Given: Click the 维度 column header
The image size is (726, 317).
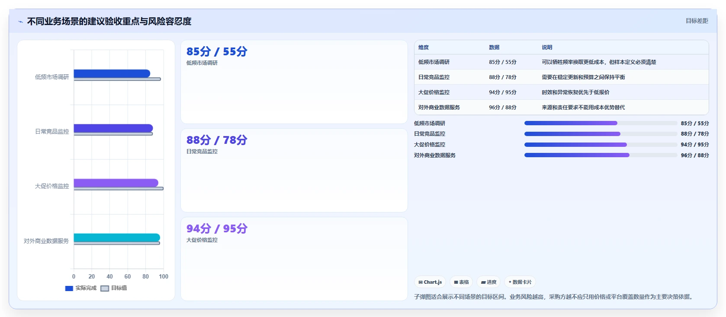Looking at the screenshot, I should 424,48.
